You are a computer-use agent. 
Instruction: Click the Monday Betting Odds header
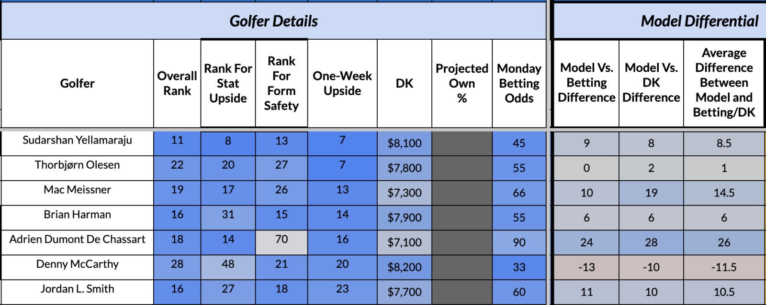[x=519, y=84]
